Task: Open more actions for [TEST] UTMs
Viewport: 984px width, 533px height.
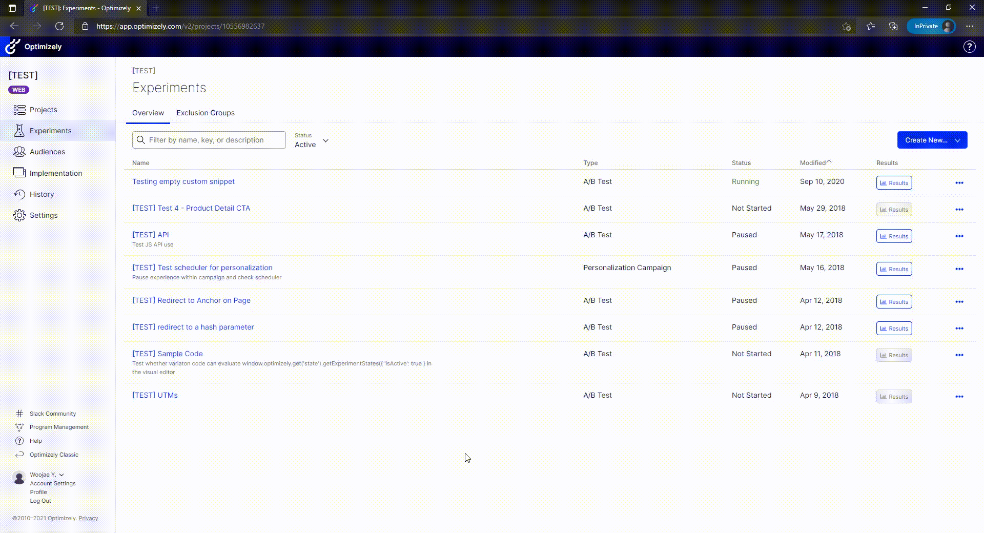Action: 959,397
